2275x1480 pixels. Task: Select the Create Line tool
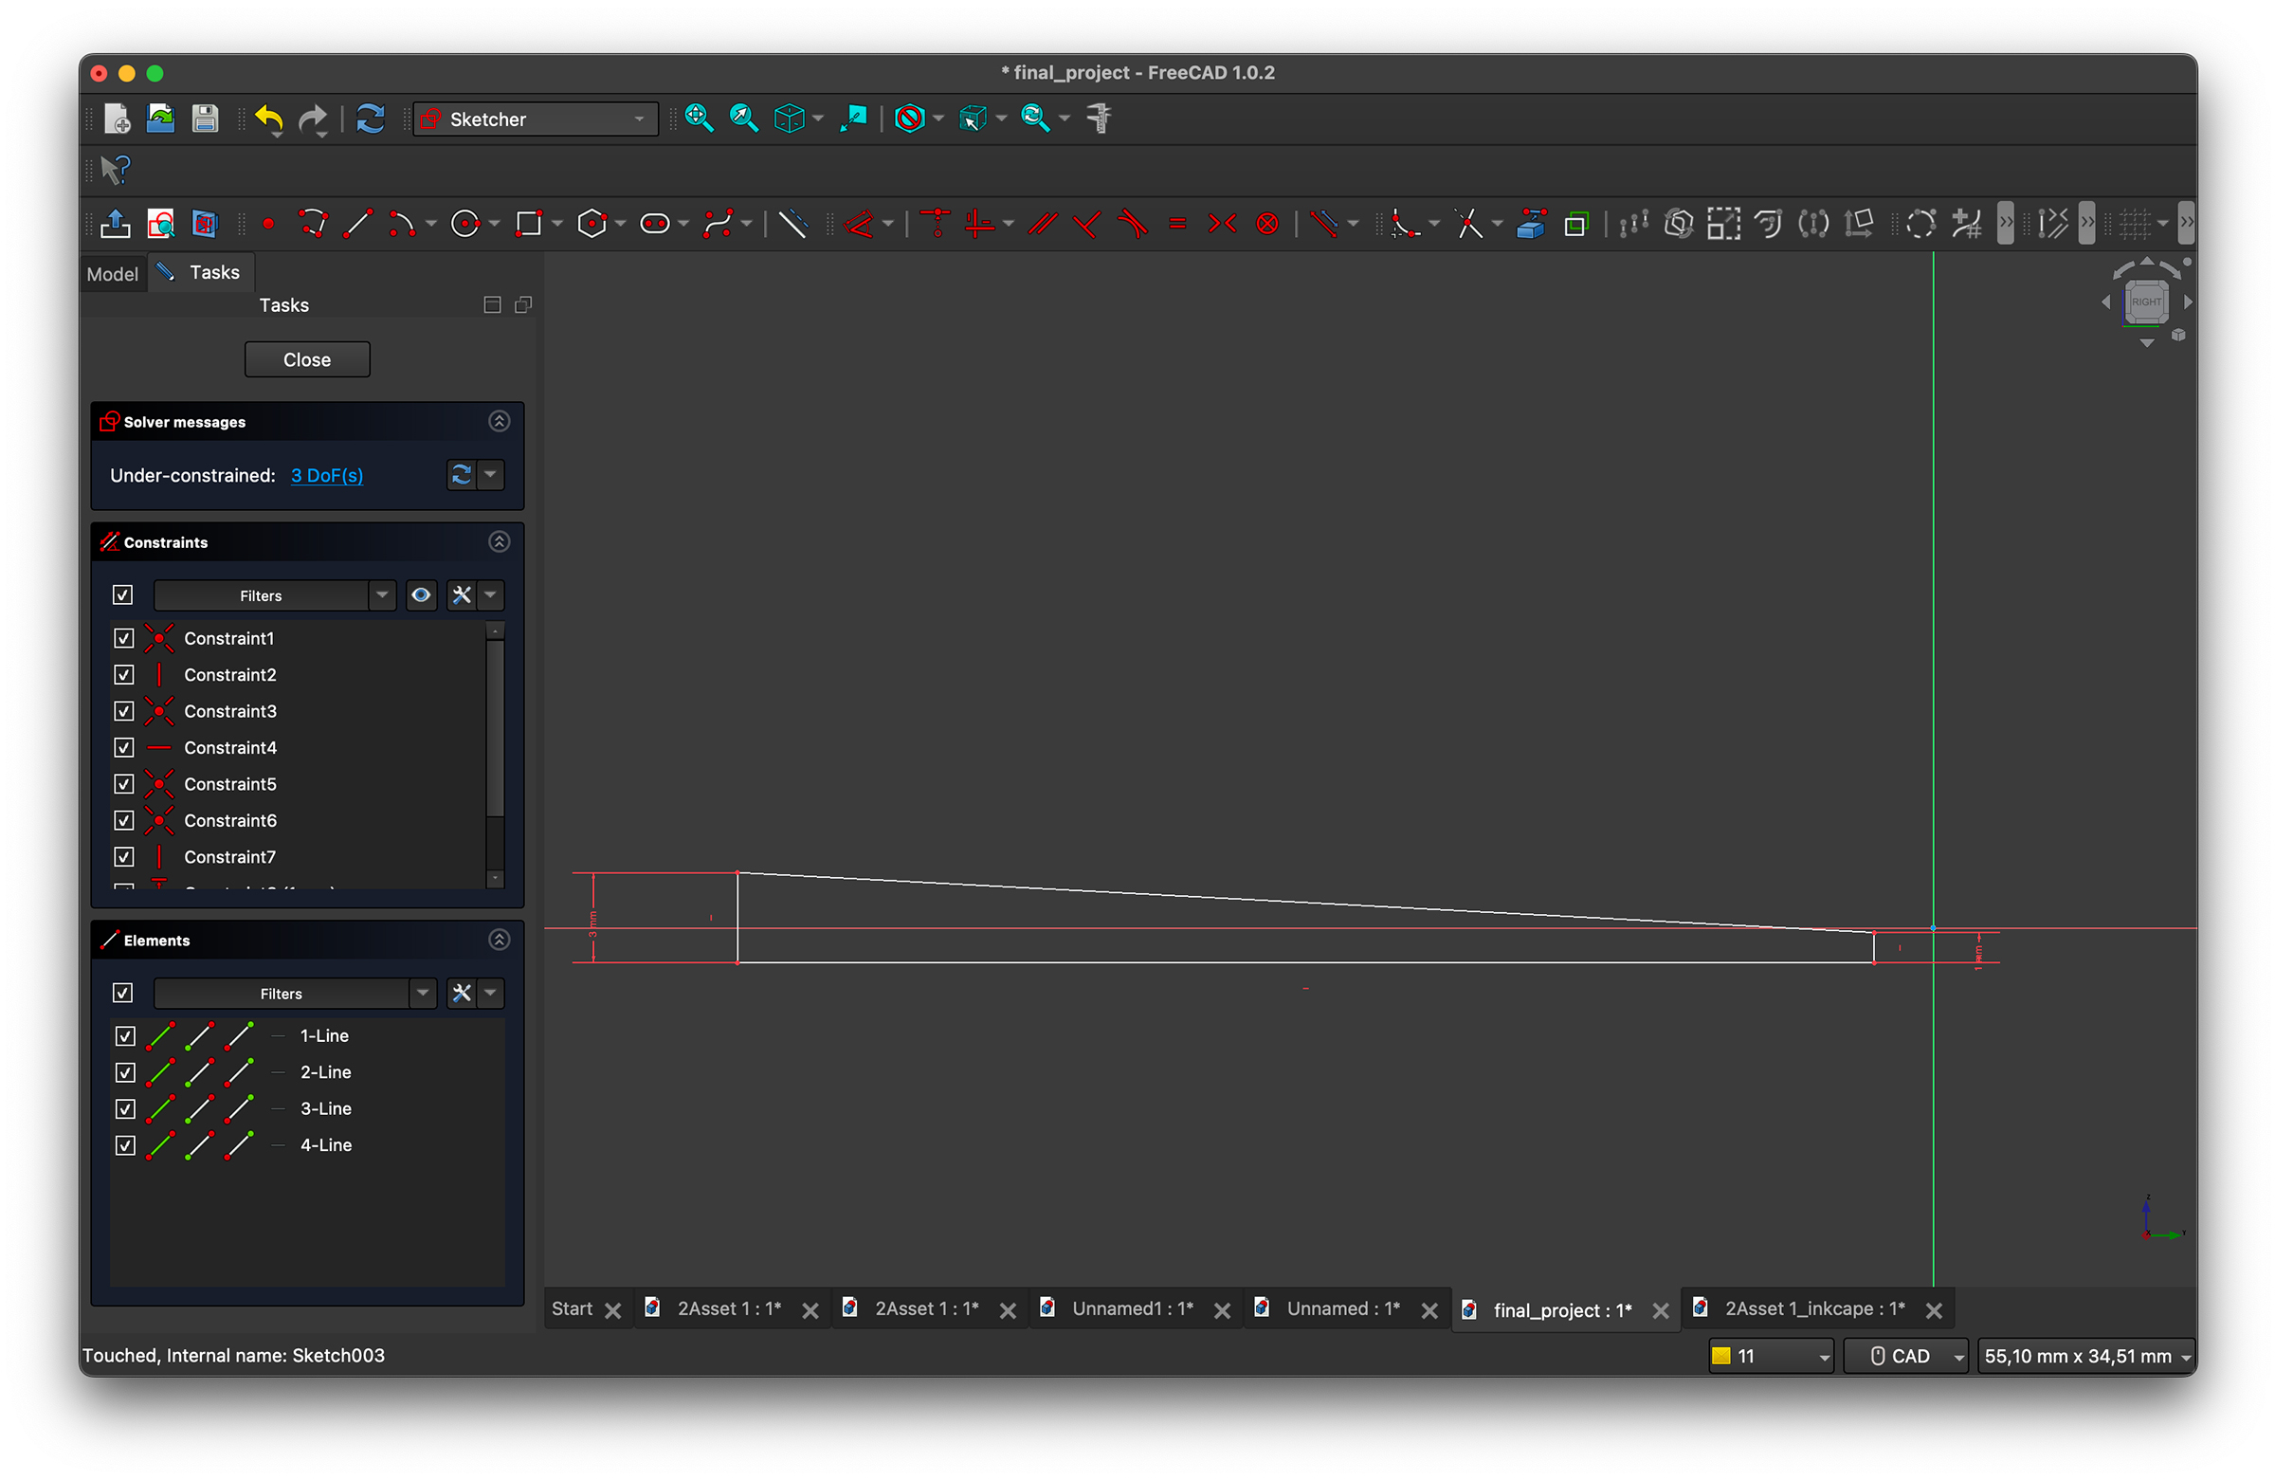357,224
